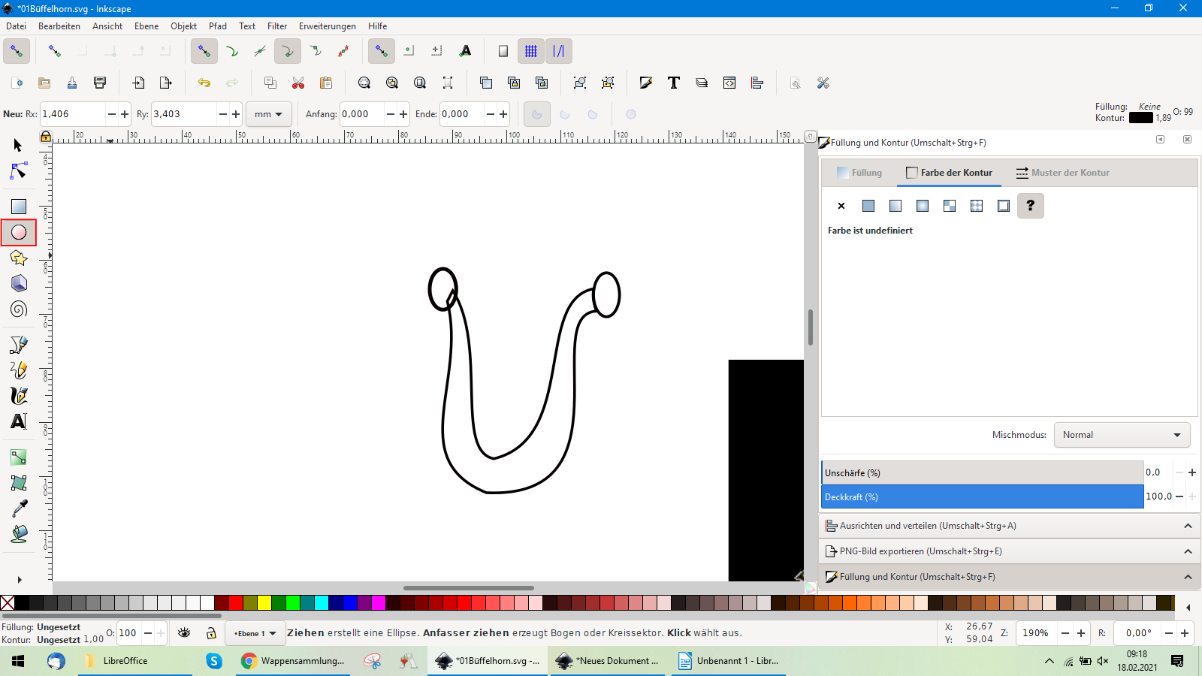
Task: Open the Pfad menu
Action: click(217, 26)
